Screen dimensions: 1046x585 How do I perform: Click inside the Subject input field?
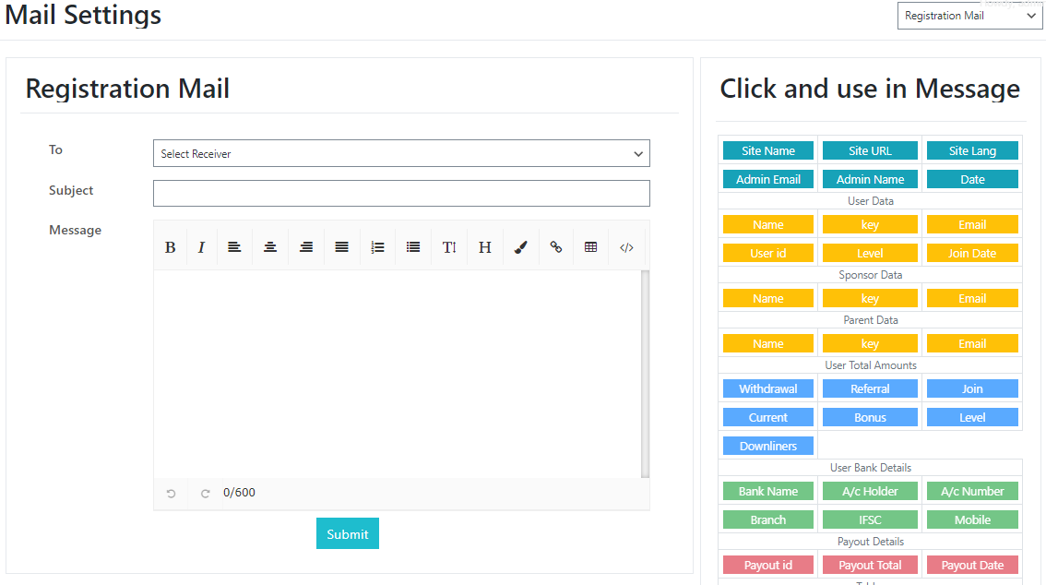[401, 193]
